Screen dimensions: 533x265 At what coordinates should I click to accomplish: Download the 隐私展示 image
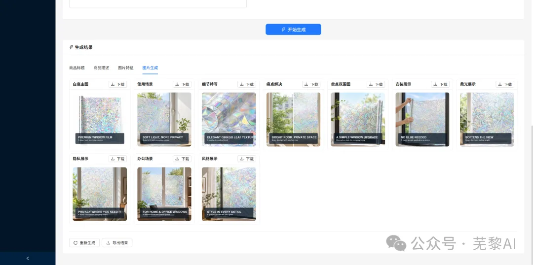coord(117,159)
